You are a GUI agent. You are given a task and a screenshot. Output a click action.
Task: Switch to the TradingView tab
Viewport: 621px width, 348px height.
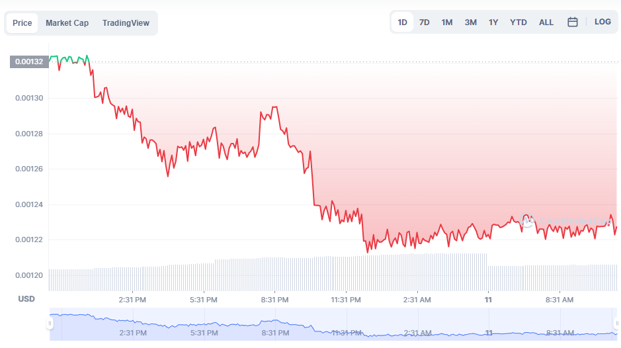click(126, 23)
